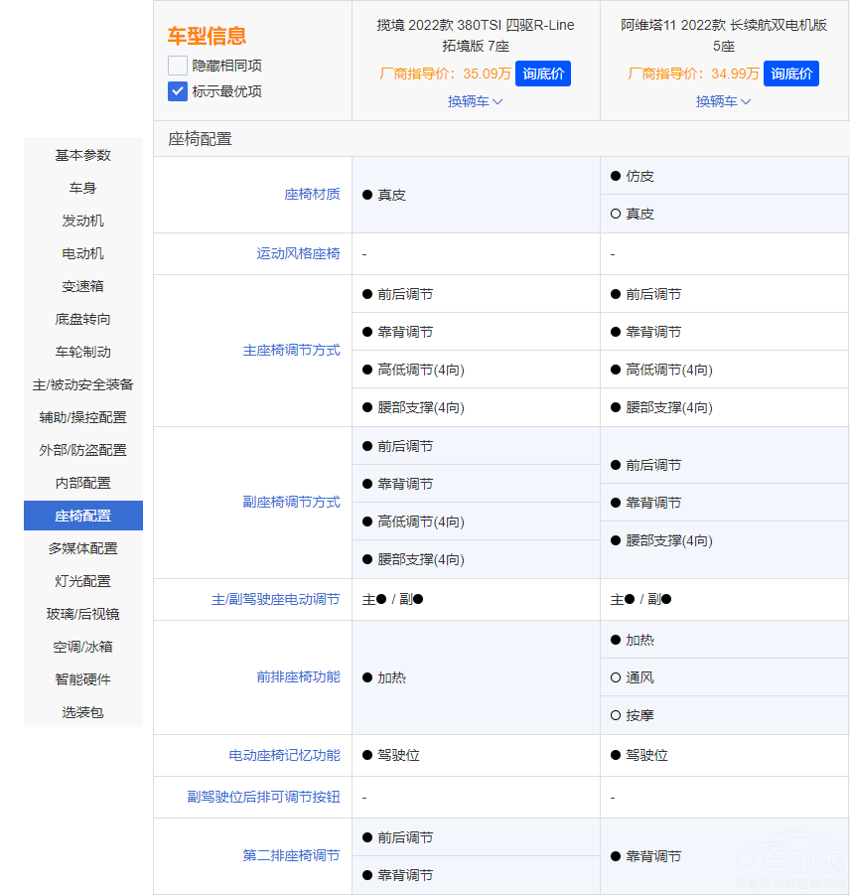Open 换辆车 dropdown for 阿维塔11

point(723,100)
